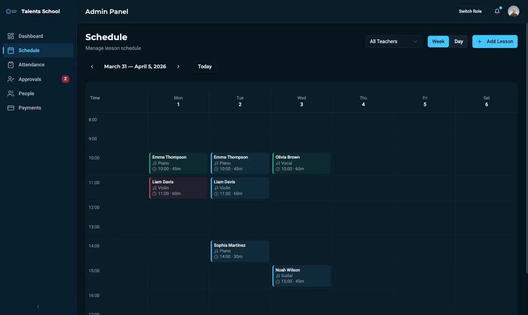
Task: Click the plus icon on Add Lesson
Action: (x=479, y=42)
